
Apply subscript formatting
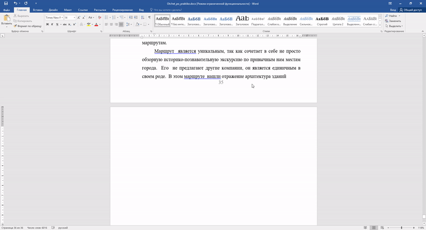[x=70, y=24]
